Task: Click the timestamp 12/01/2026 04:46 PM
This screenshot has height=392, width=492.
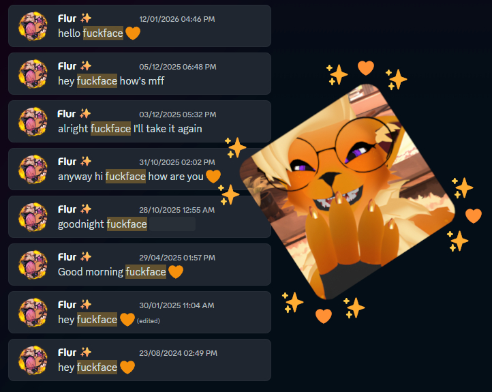Action: click(177, 19)
